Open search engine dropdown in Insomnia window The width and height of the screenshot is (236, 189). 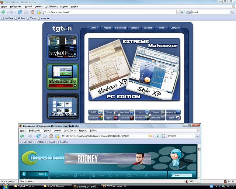click(x=164, y=136)
